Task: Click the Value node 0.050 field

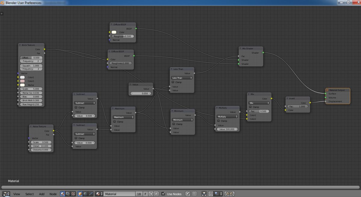Action: 141,93
